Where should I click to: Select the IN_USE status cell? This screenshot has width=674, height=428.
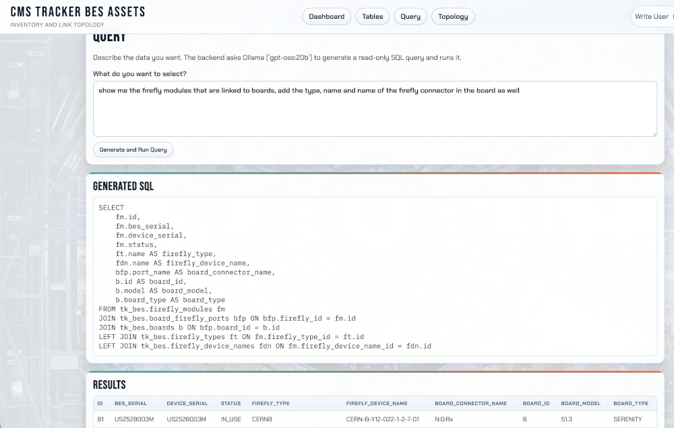click(231, 419)
